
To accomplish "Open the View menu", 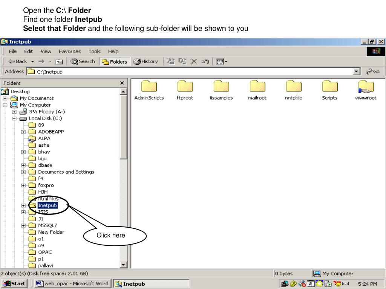I will pyautogui.click(x=46, y=51).
